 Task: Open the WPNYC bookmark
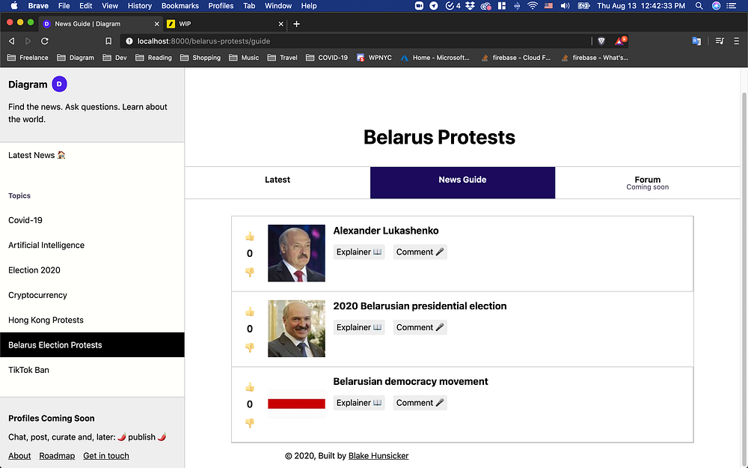point(375,58)
